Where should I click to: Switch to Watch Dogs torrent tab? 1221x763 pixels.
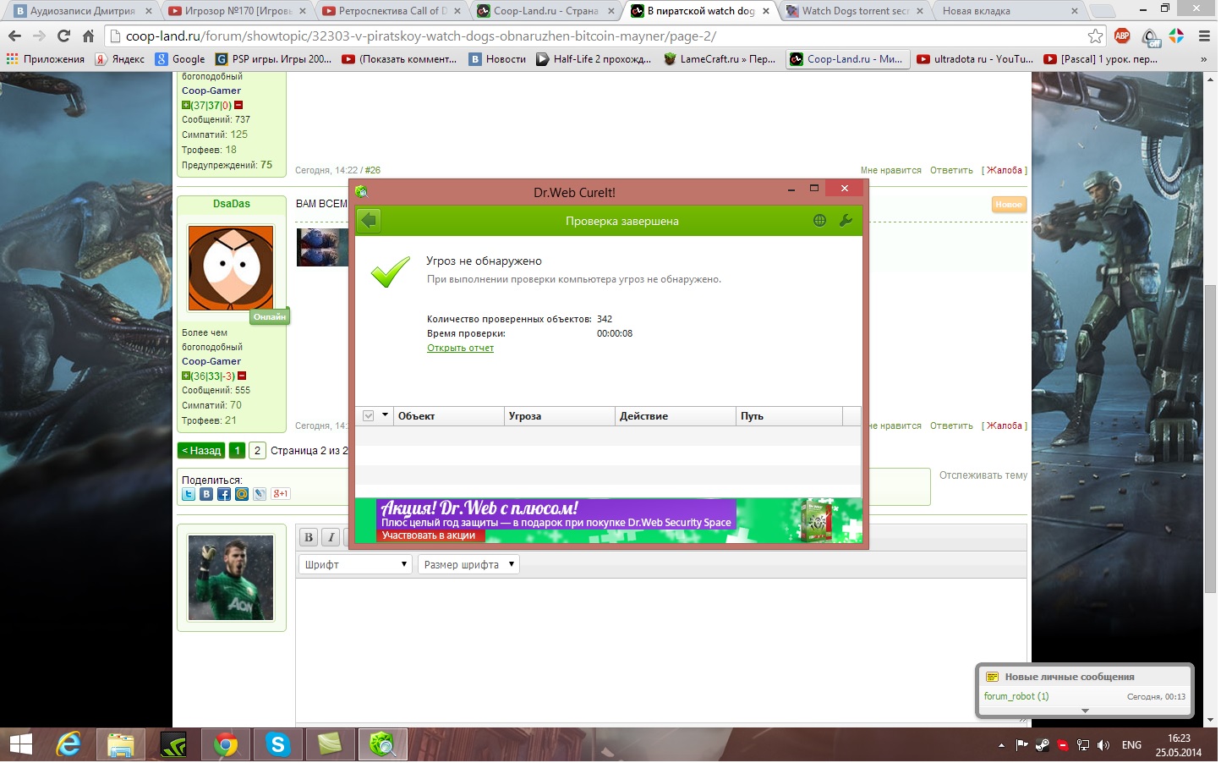click(x=856, y=11)
